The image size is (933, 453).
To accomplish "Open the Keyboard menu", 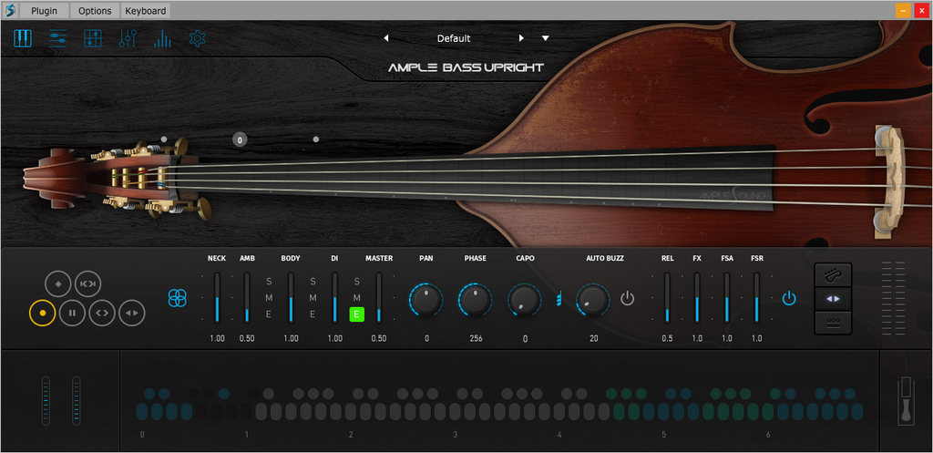I will 145,11.
